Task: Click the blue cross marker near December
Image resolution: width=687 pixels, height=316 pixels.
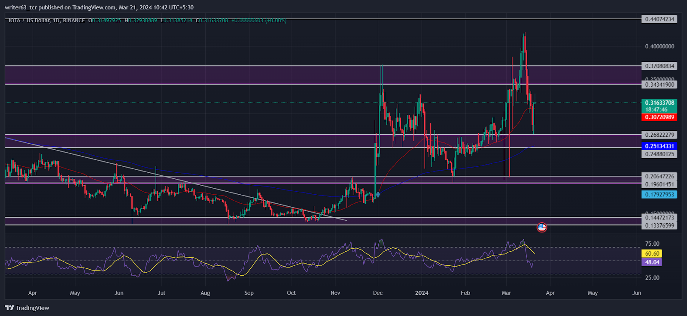Action: point(377,195)
